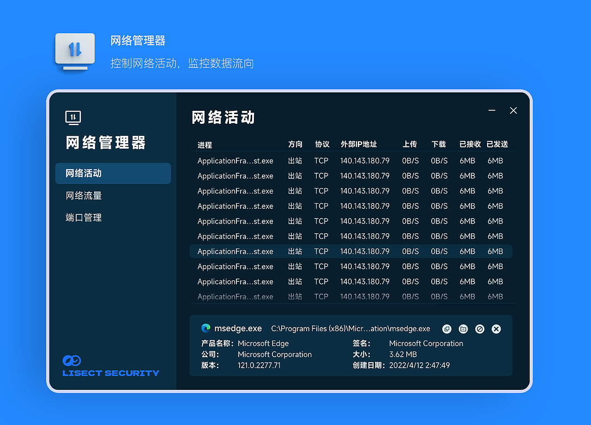
Task: Switch to the 网络流量 section
Action: click(83, 195)
